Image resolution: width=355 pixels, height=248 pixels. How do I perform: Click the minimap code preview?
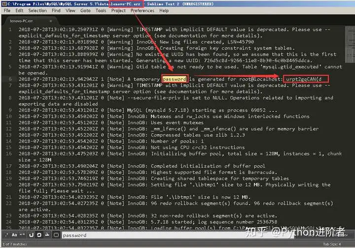coord(350,44)
